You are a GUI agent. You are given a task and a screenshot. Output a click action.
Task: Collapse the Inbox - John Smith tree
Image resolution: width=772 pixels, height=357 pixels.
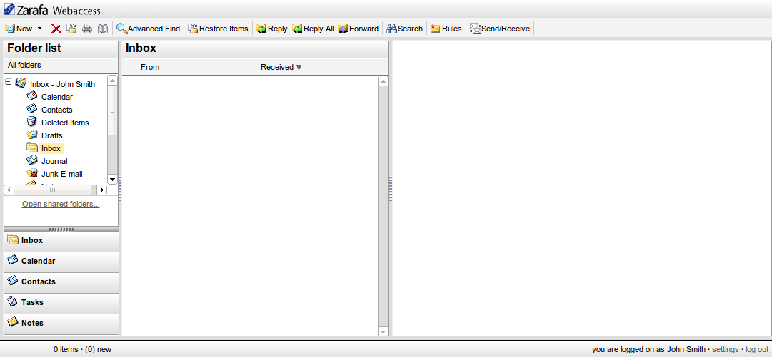coord(9,82)
